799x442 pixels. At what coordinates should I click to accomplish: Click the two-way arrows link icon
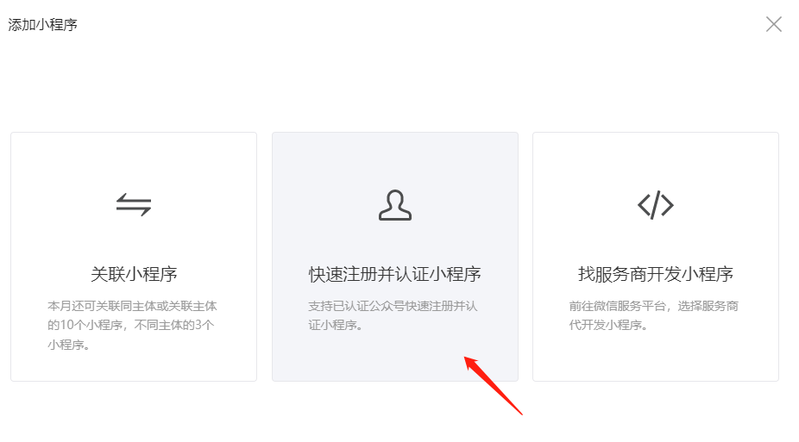pos(134,204)
